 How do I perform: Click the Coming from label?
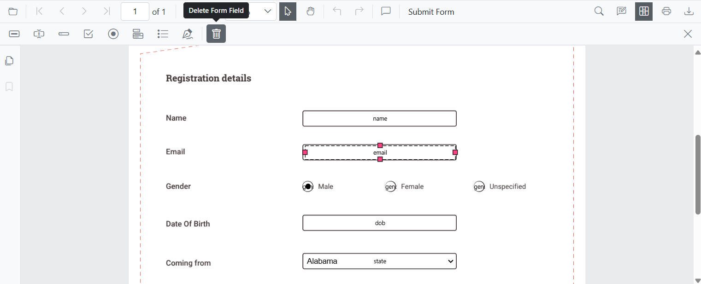[x=189, y=263]
